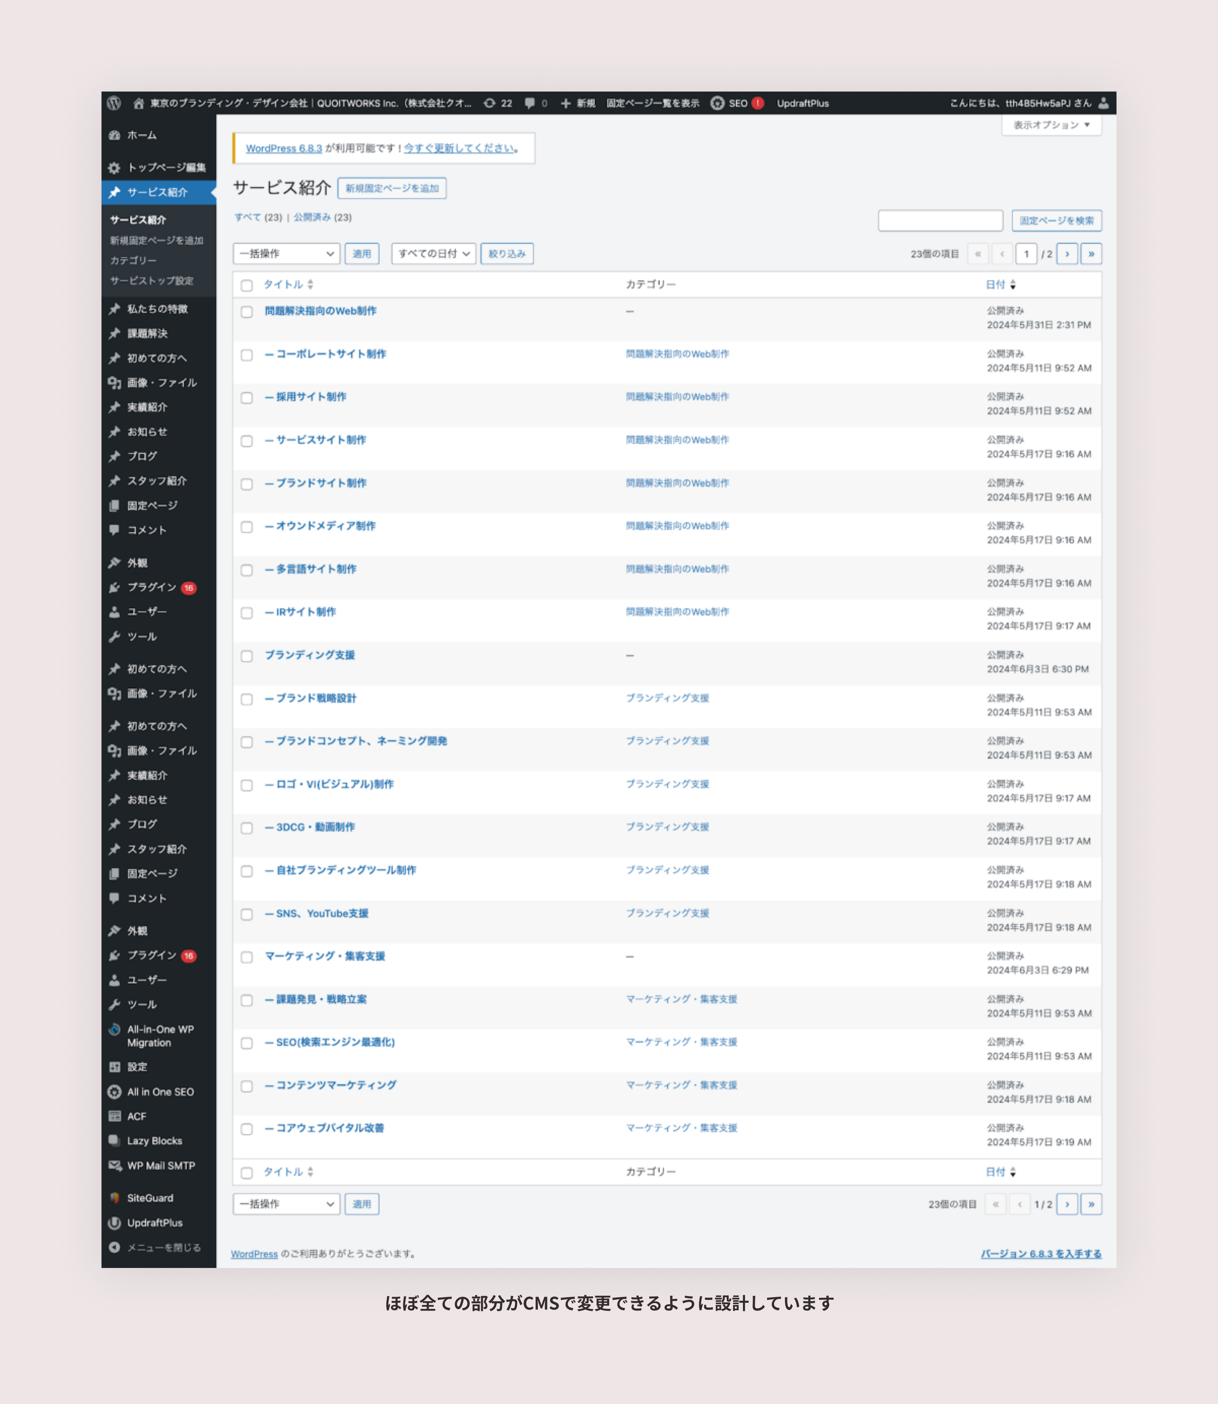Toggle the select-all checkbox in the table header
Screen dimensions: 1218x1404
pos(247,286)
